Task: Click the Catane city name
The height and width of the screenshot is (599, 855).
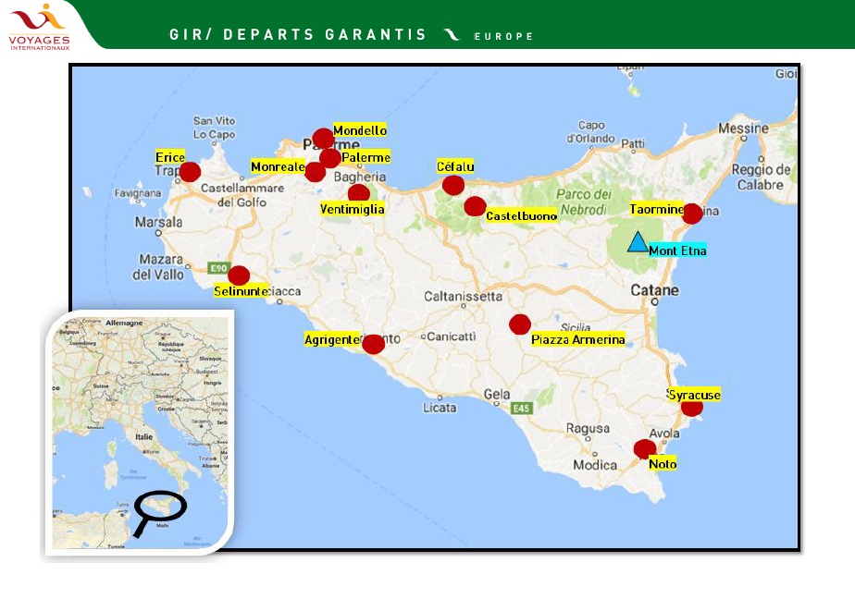Action: (x=655, y=290)
